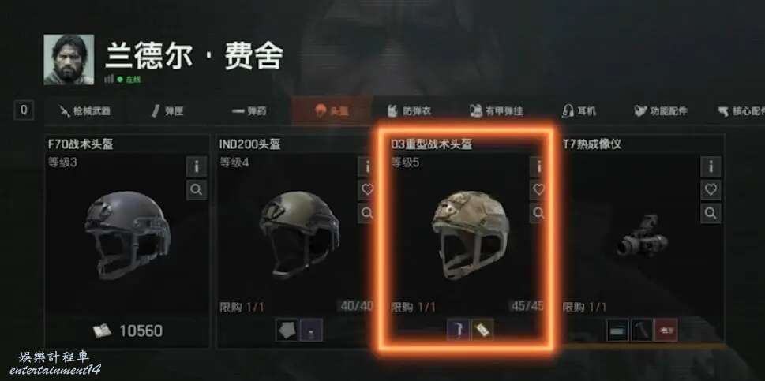
Task: Click magnifier icon on 03重型战术头盔
Action: coord(538,214)
